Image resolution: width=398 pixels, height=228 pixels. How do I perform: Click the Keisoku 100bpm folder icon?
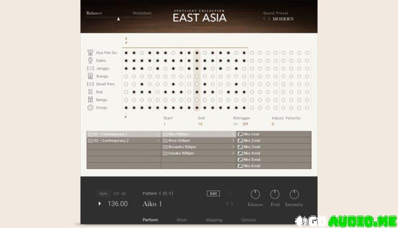(x=165, y=153)
